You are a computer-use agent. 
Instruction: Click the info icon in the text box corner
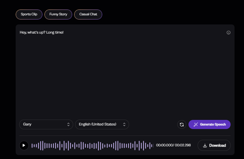pos(229,33)
